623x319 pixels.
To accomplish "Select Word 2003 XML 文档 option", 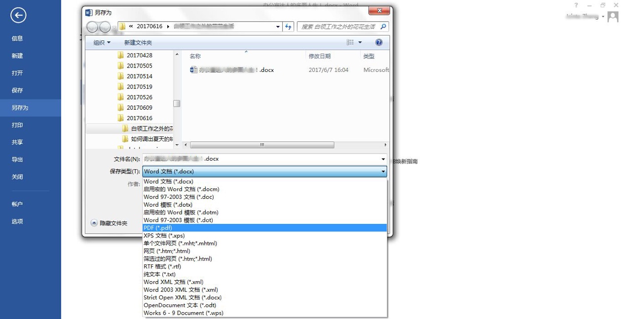I will [x=264, y=289].
